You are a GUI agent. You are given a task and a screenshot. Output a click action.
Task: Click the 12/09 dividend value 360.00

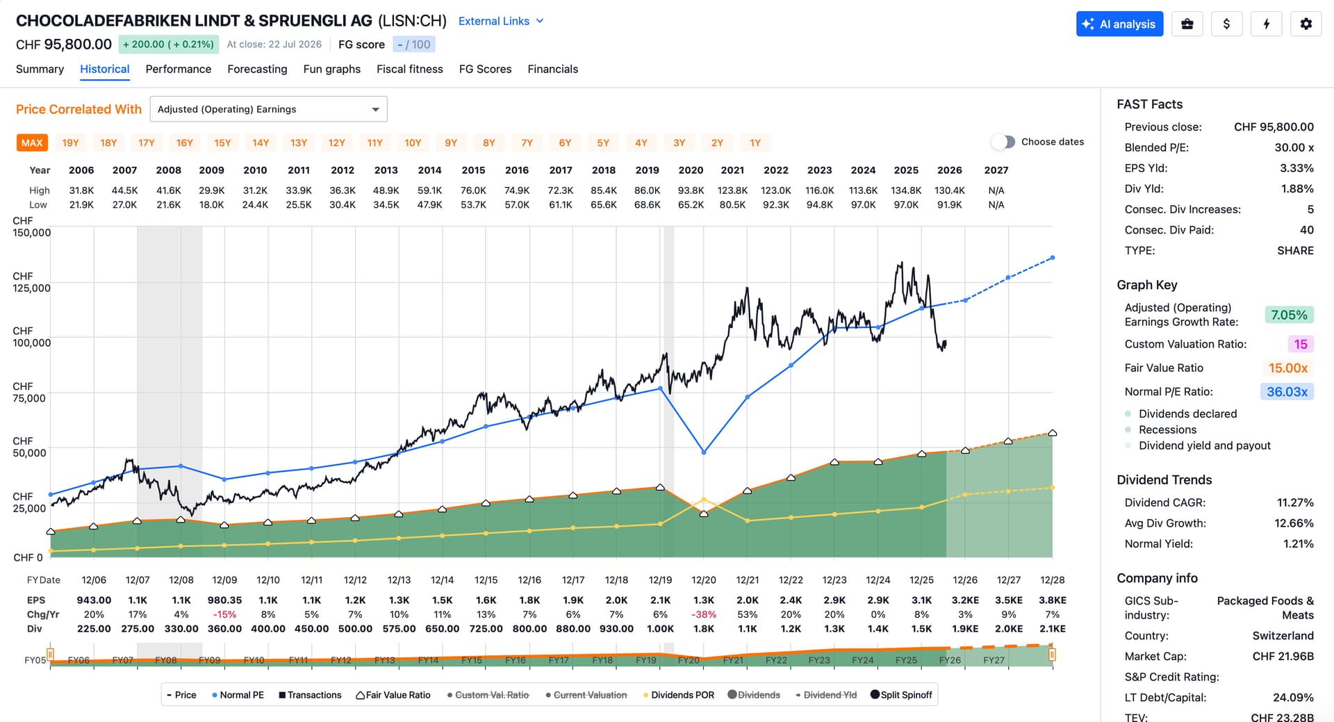click(224, 629)
